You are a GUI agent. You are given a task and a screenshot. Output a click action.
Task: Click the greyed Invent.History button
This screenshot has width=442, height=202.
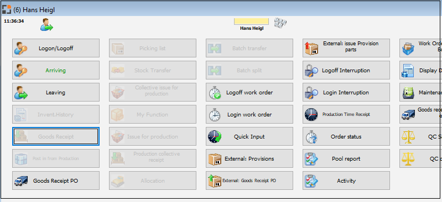[x=56, y=114]
